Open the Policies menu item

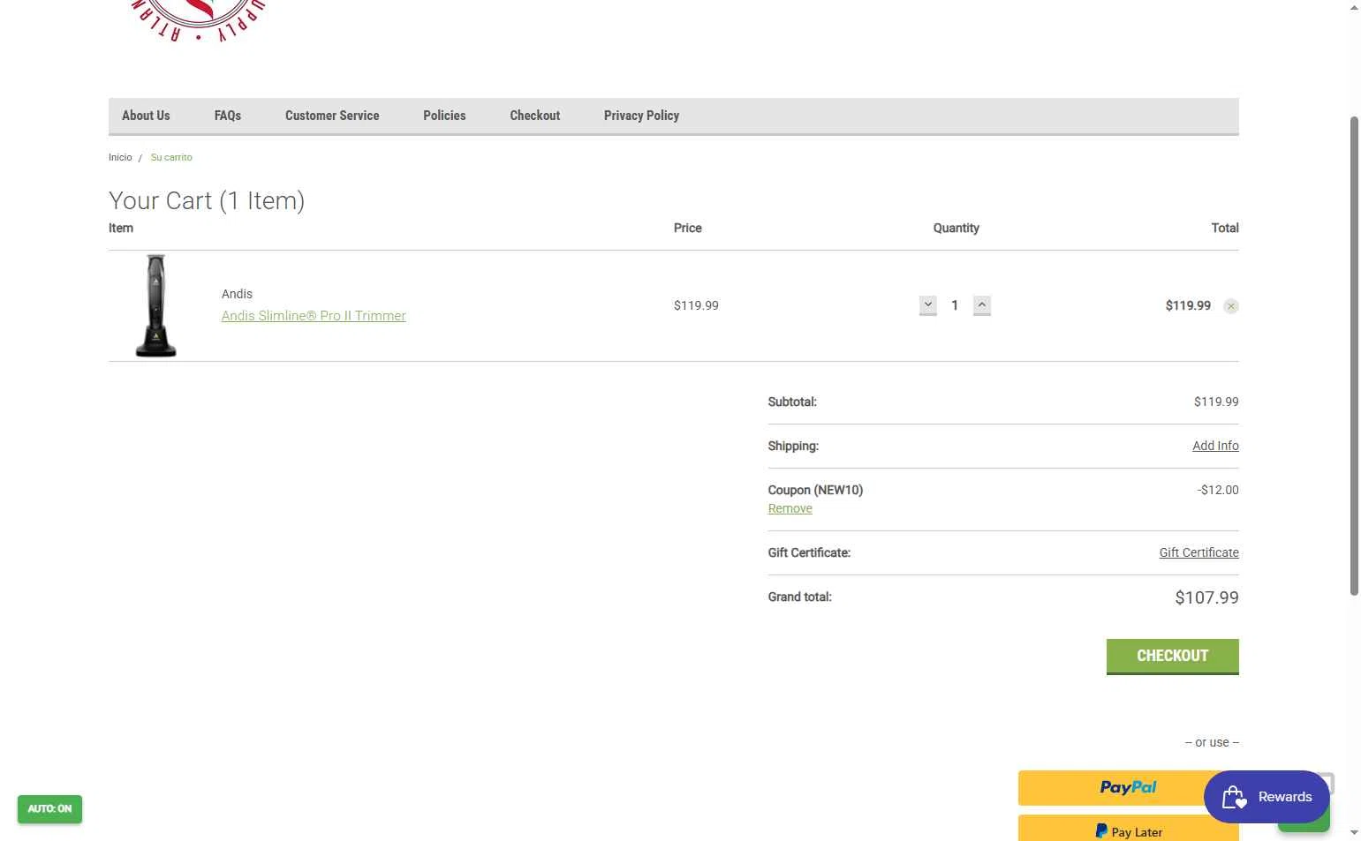(x=444, y=116)
